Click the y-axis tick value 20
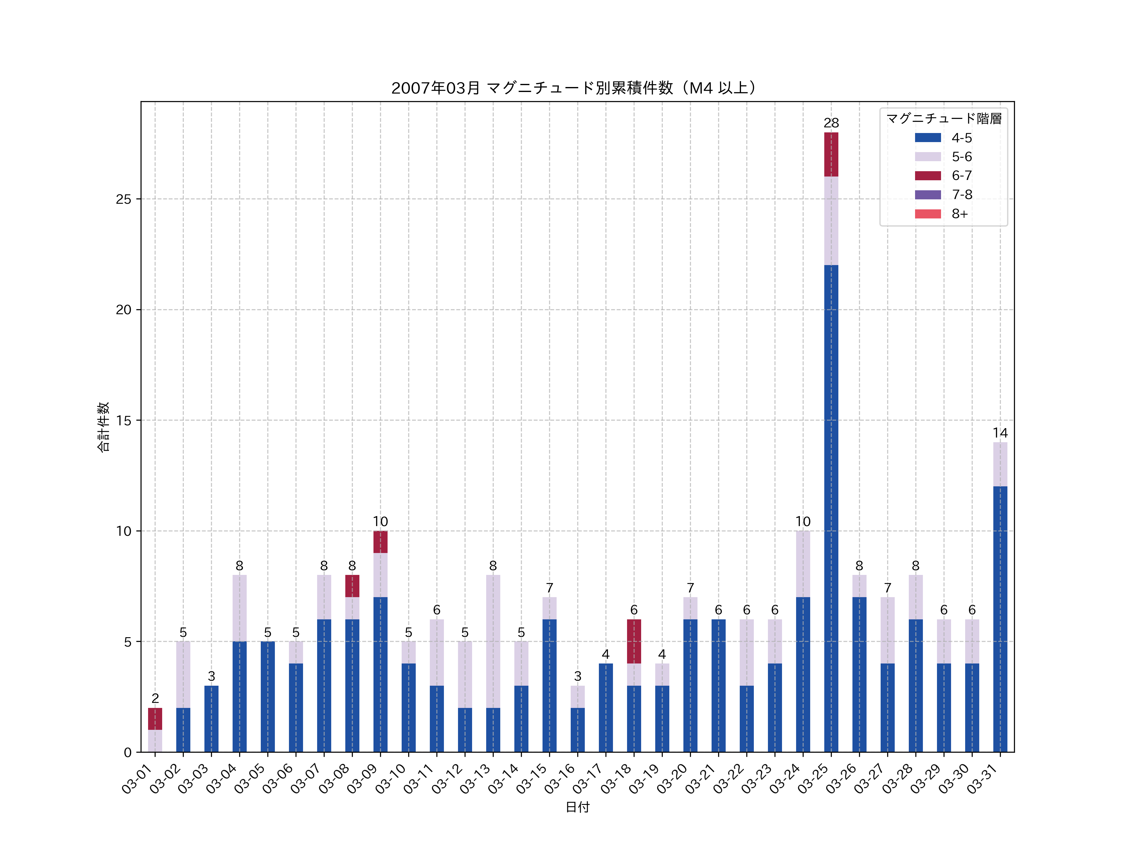This screenshot has width=1127, height=845. (123, 310)
